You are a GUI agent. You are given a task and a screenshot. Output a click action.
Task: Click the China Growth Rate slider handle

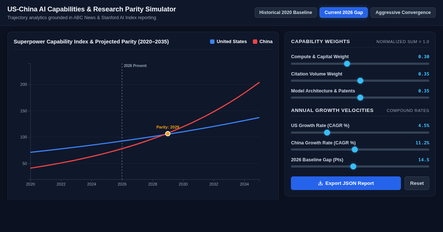pos(355,150)
